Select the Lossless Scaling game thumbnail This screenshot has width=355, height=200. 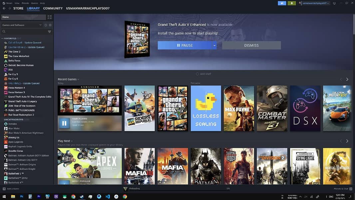[206, 108]
